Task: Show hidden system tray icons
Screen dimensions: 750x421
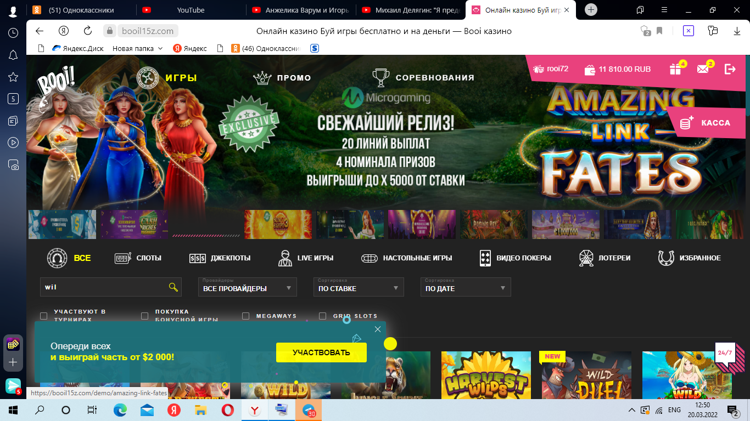Action: click(631, 409)
